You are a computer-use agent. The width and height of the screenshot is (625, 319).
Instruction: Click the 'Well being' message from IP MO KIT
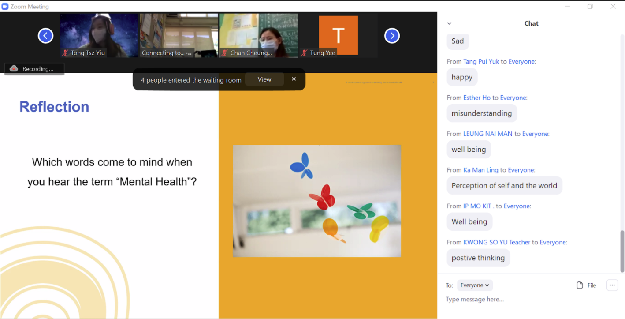coord(469,222)
